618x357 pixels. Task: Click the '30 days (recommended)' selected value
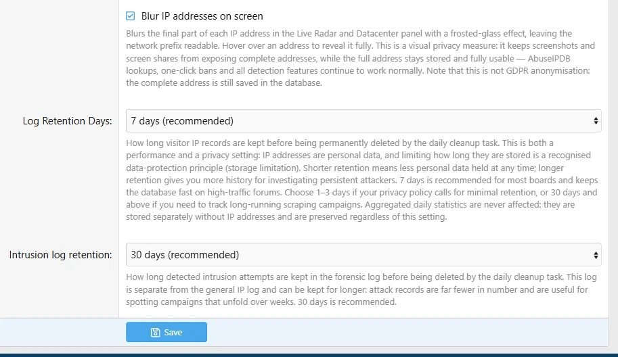pyautogui.click(x=185, y=255)
